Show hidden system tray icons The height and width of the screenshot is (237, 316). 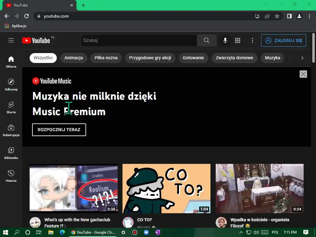click(x=241, y=232)
